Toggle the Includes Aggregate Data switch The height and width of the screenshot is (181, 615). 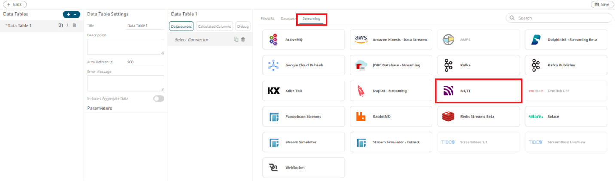tap(158, 99)
